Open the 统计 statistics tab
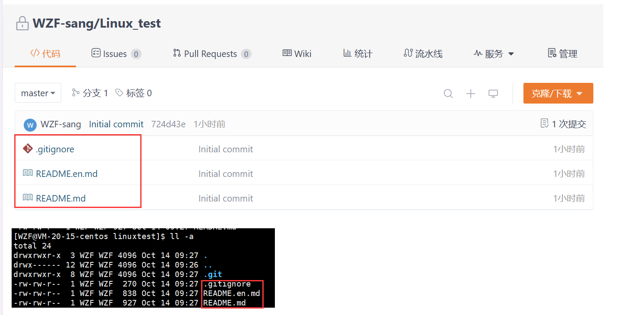This screenshot has width=627, height=315. tap(358, 54)
